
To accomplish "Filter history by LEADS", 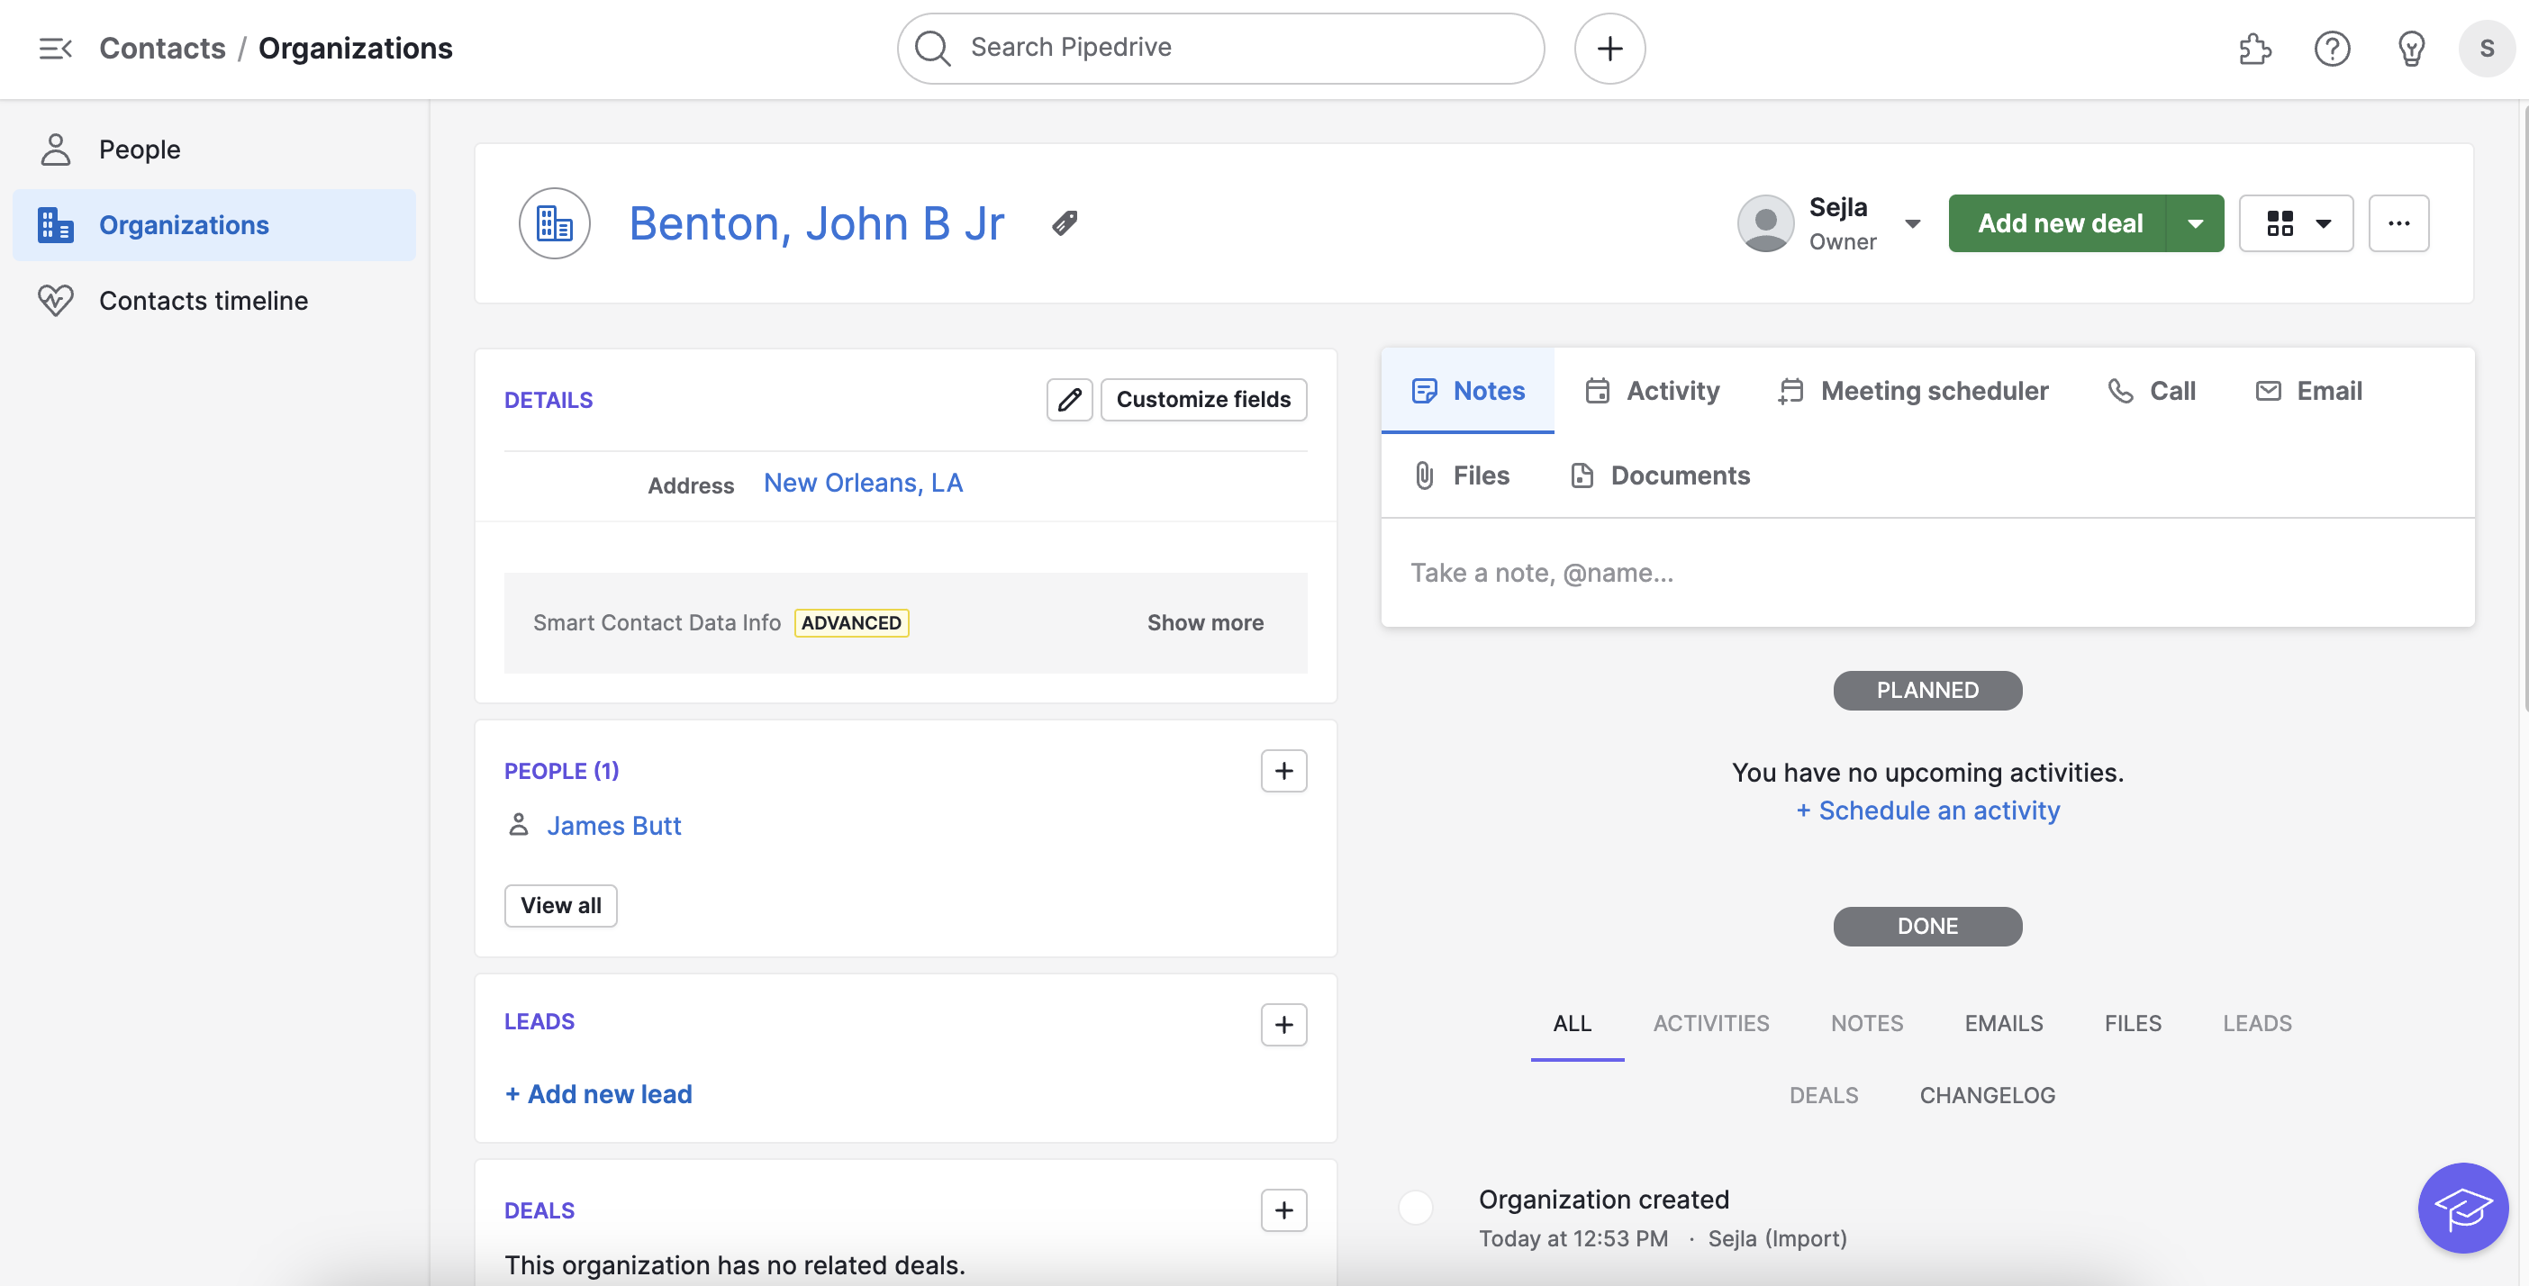I will [x=2257, y=1023].
